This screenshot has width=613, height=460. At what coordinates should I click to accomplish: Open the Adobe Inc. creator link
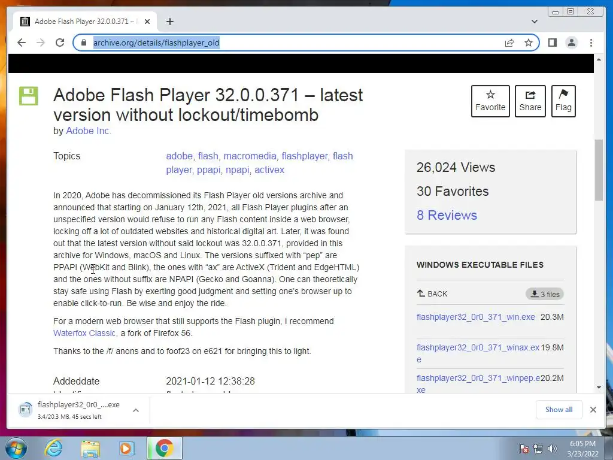tap(89, 131)
